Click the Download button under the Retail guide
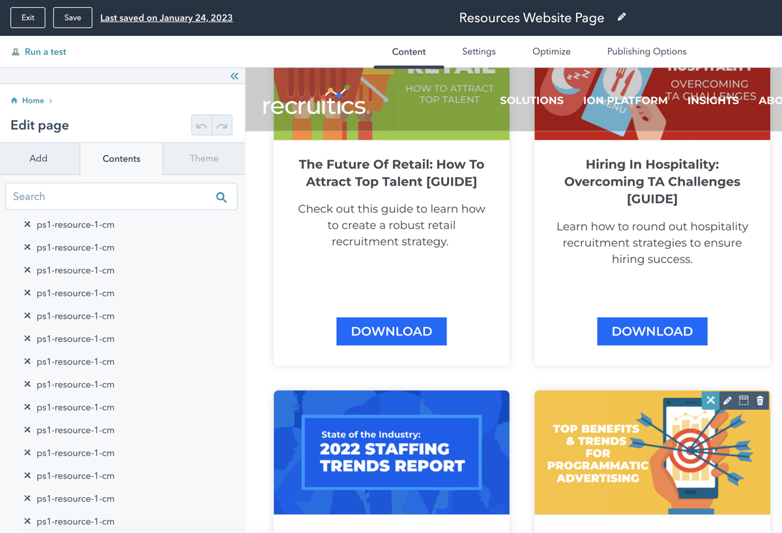This screenshot has width=782, height=533. [392, 331]
